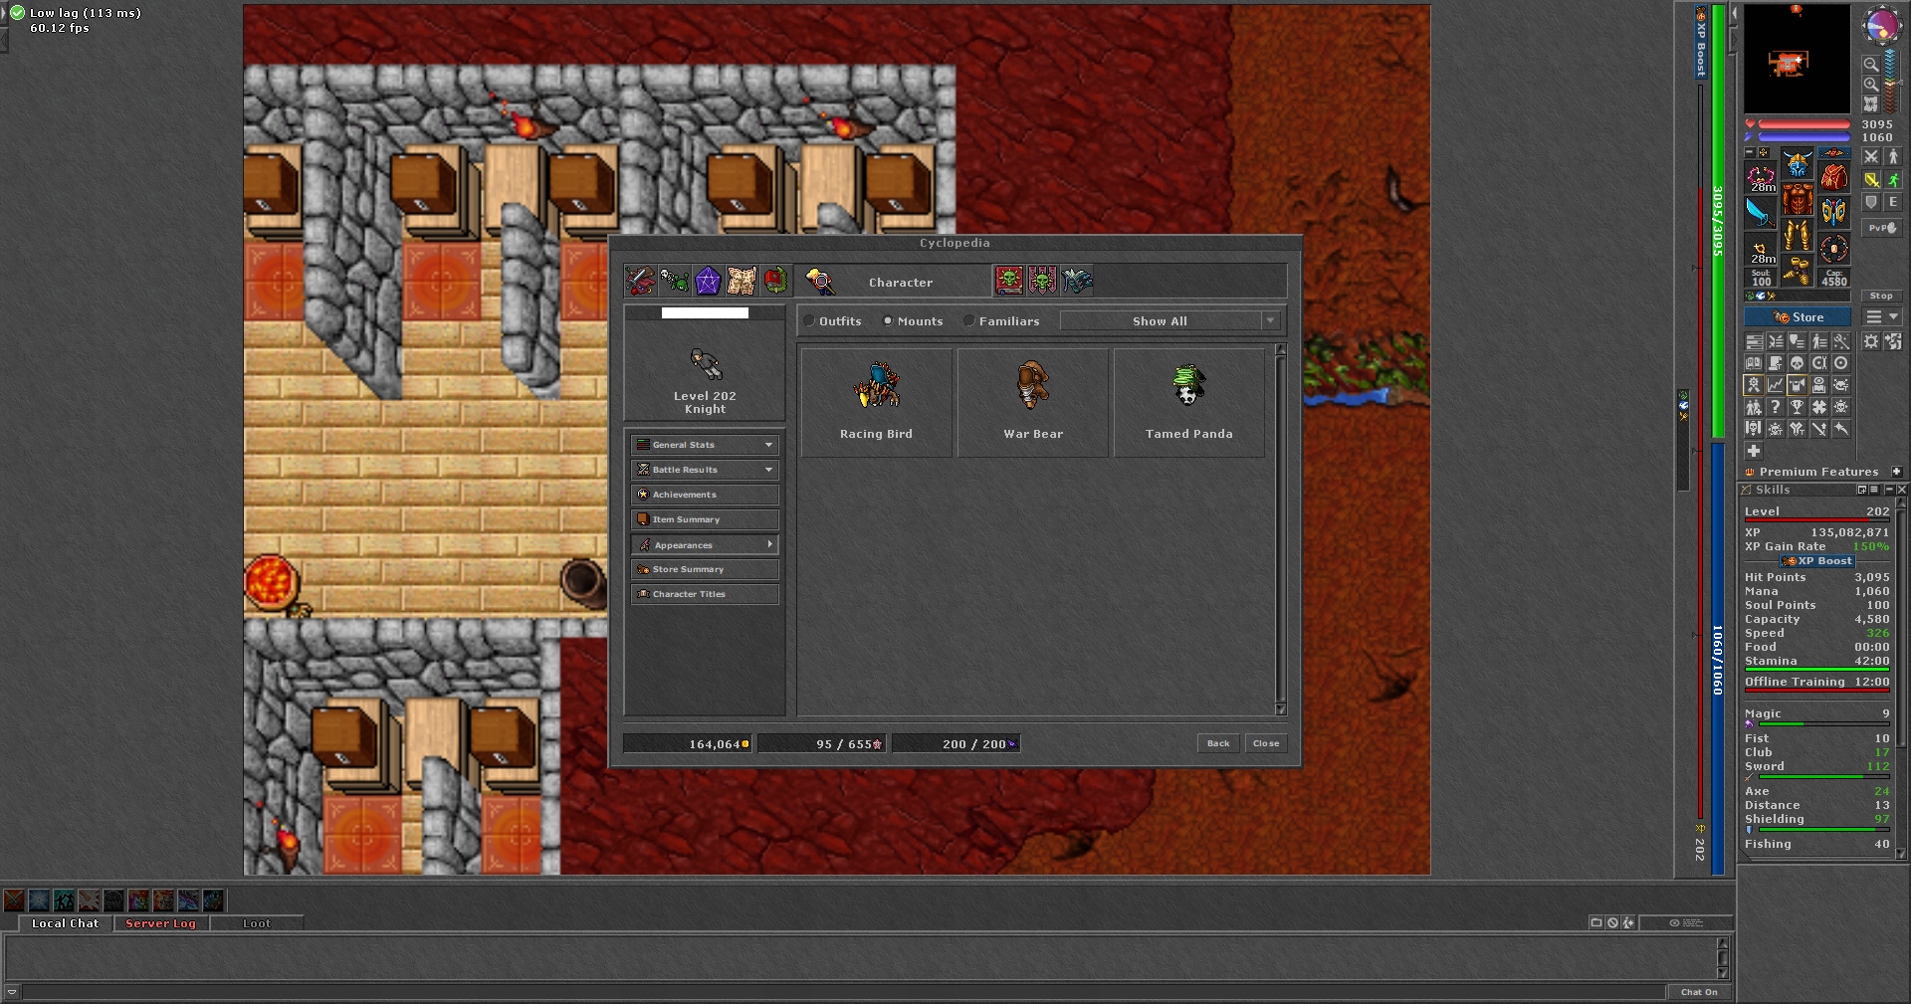
Task: Click the chat input field
Action: (844, 992)
